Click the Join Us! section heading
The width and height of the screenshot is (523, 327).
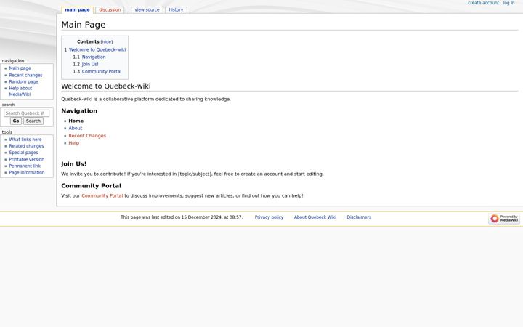click(x=73, y=164)
